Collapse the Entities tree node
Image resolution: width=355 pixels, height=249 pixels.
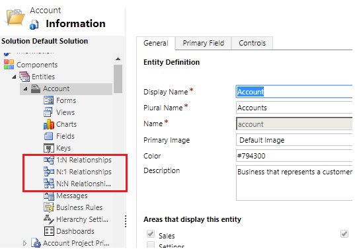coord(14,77)
